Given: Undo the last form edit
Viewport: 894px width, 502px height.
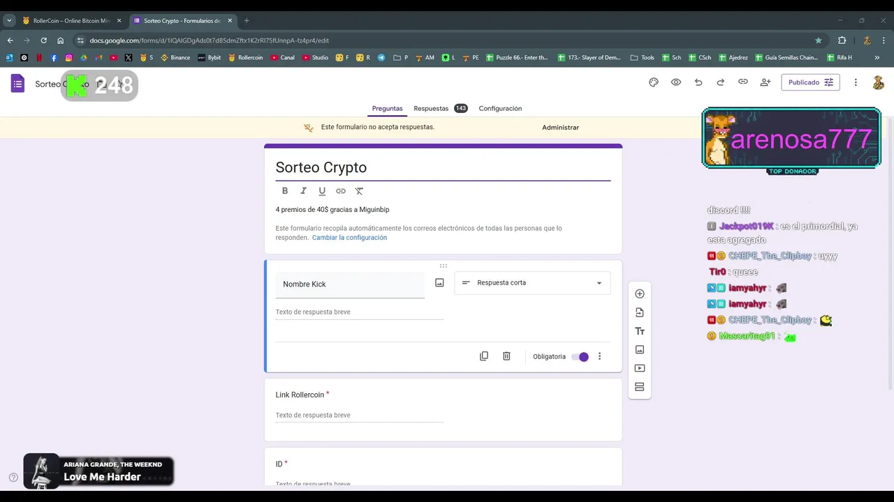Looking at the screenshot, I should pyautogui.click(x=698, y=82).
